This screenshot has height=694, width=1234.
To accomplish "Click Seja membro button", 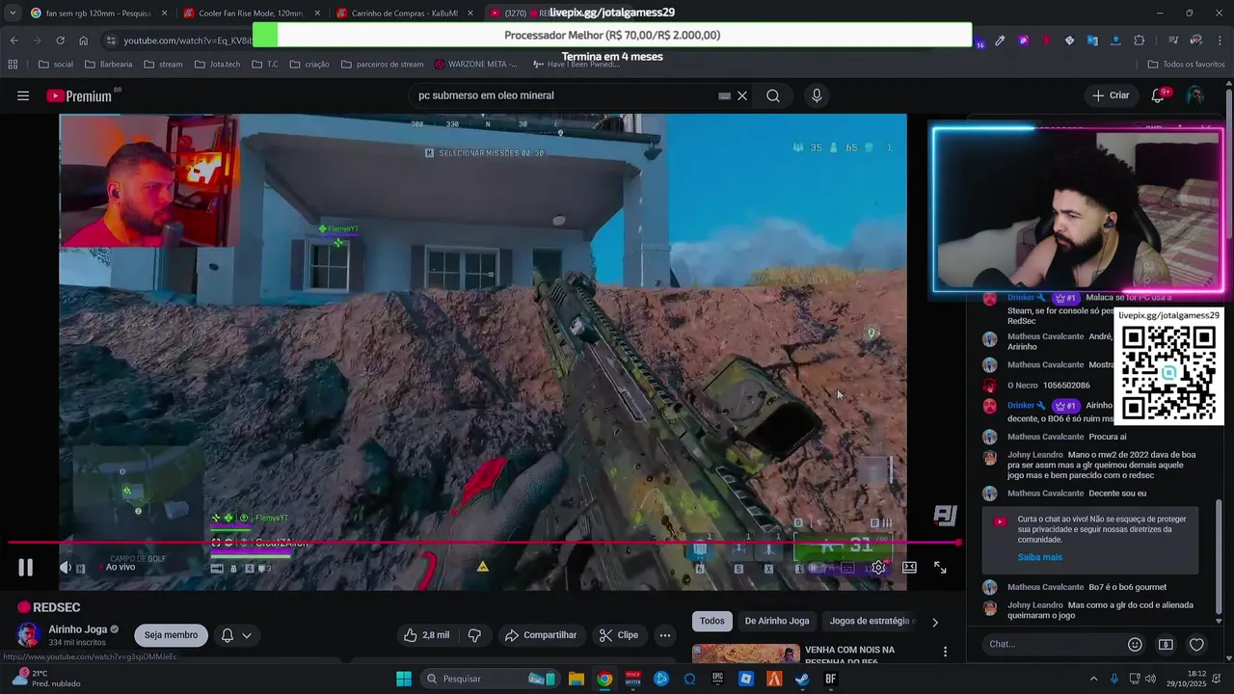I will 171,635.
